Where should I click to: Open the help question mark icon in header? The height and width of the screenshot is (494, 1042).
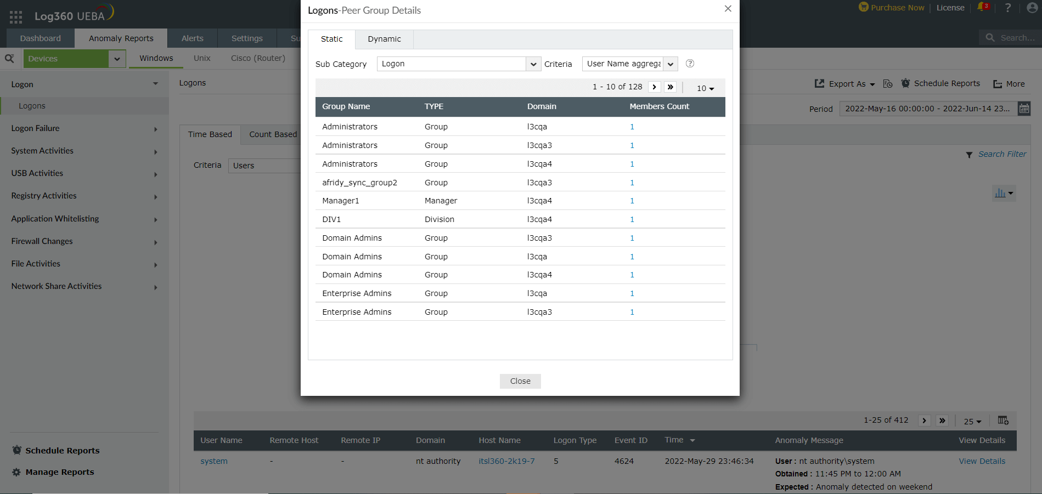coord(1008,8)
